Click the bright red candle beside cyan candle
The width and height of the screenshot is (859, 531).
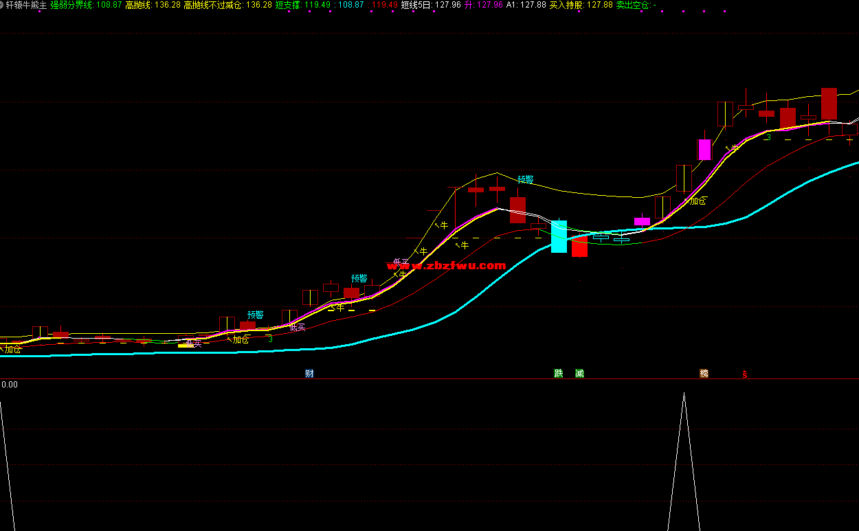[579, 247]
